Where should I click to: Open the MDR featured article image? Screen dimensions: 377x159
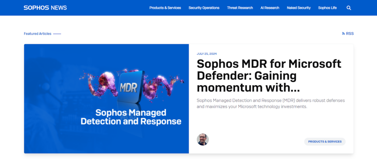(x=106, y=98)
